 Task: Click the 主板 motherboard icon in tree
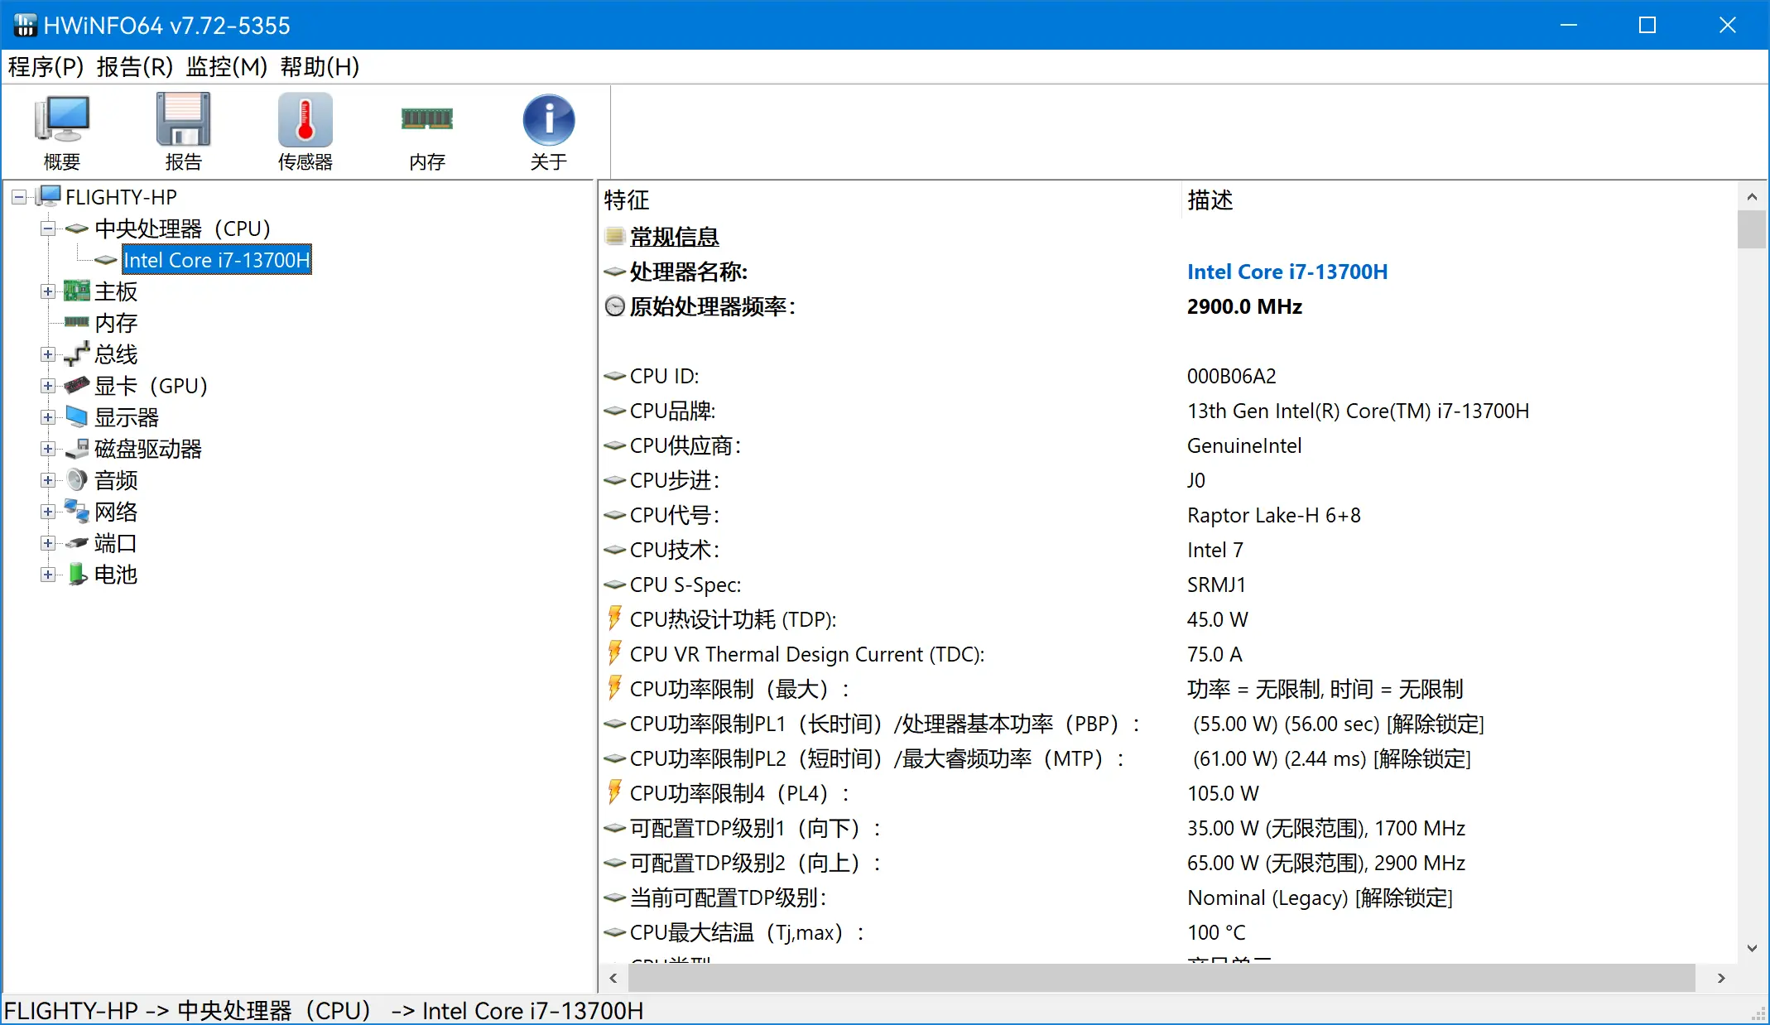[x=77, y=291]
